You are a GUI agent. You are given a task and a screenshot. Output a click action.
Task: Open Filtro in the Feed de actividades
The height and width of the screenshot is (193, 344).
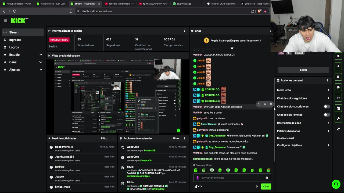pyautogui.click(x=104, y=138)
